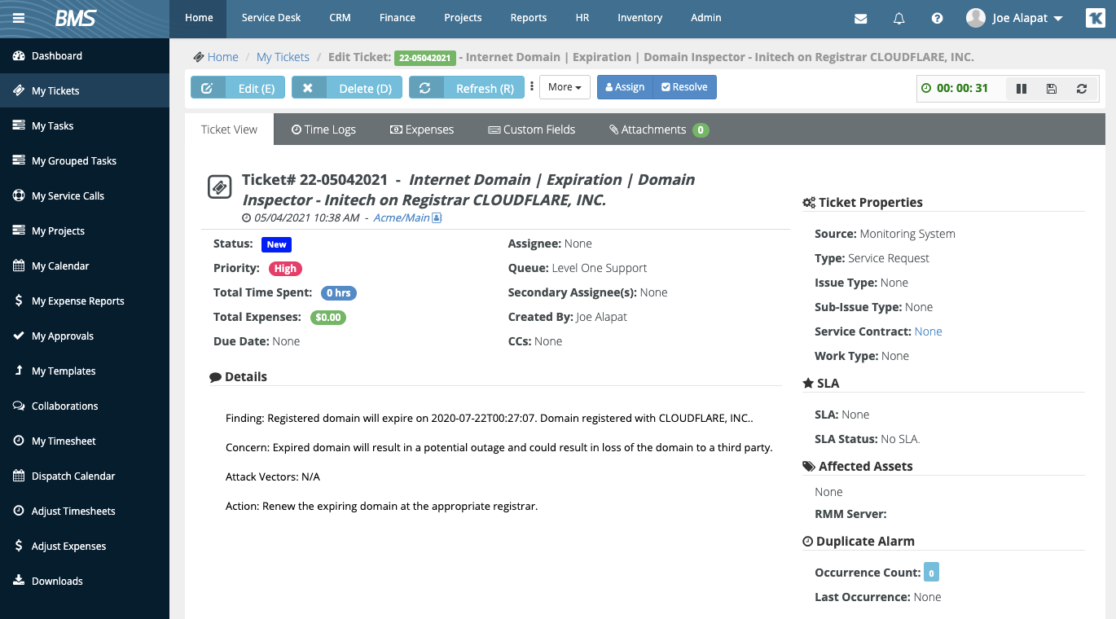Screen dimensions: 1116x619
Task: Click the user avatar icon
Action: (975, 17)
